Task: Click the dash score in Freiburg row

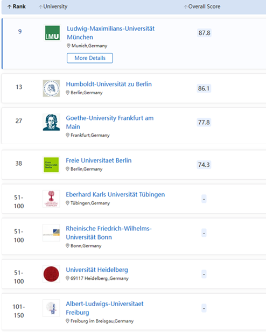Action: click(204, 308)
